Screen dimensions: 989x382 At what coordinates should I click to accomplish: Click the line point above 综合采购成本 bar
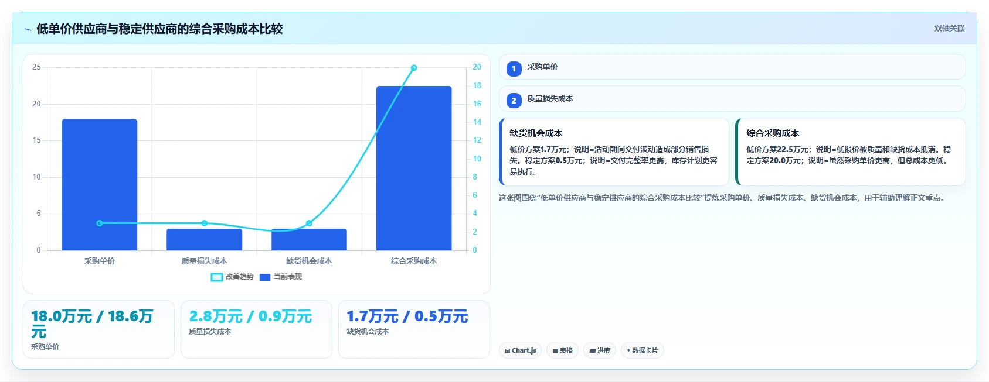pos(414,68)
